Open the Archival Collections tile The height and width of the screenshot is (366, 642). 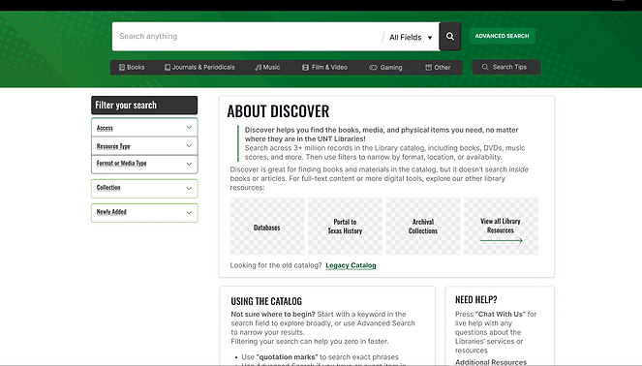tap(423, 227)
